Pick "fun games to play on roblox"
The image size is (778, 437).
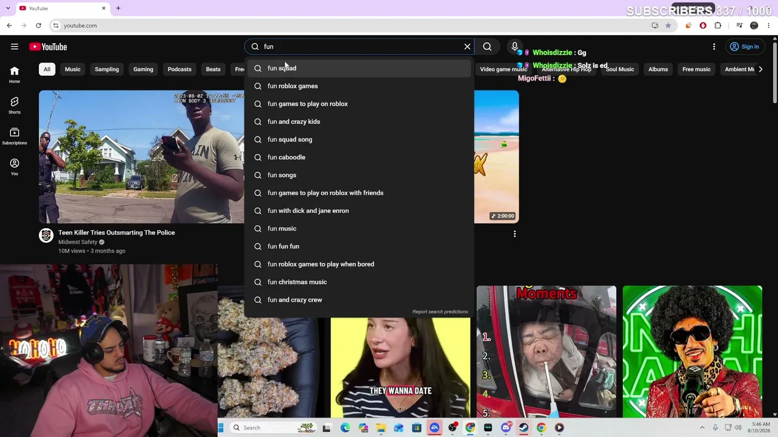click(x=359, y=104)
